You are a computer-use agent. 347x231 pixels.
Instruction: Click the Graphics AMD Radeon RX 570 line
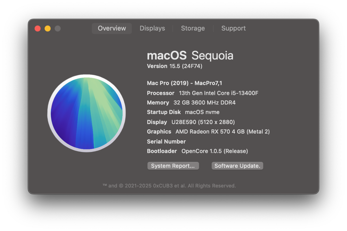coord(208,132)
